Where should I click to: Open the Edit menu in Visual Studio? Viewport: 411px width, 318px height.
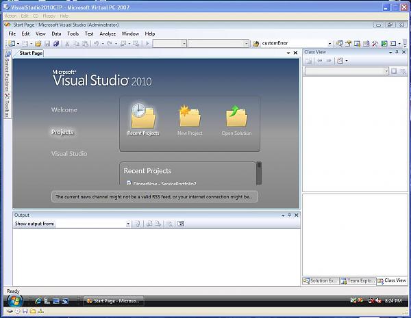25,34
